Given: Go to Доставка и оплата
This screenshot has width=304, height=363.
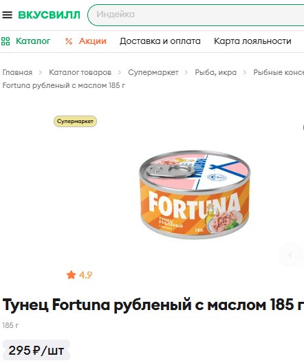Looking at the screenshot, I should point(160,41).
